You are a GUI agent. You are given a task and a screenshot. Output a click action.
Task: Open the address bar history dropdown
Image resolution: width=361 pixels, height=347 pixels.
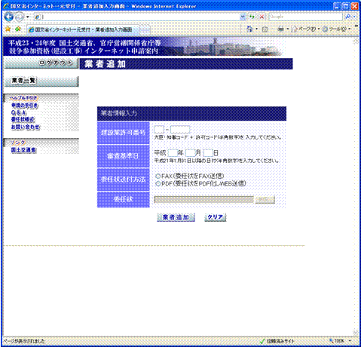click(x=243, y=17)
